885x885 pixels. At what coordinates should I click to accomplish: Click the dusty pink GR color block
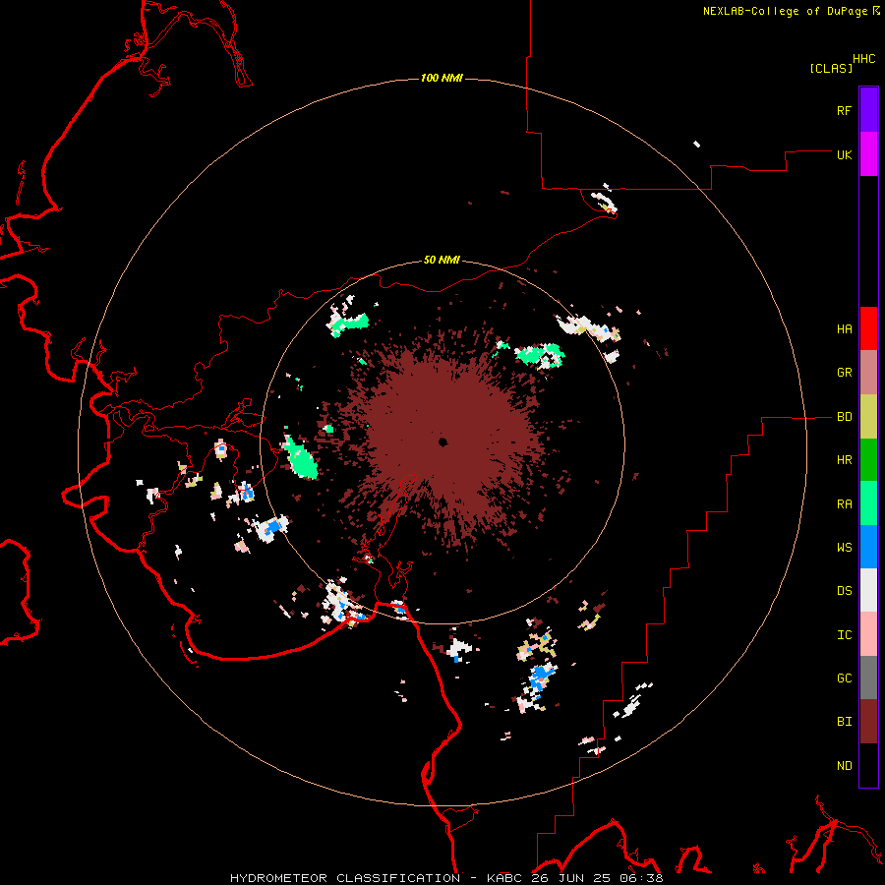[868, 373]
